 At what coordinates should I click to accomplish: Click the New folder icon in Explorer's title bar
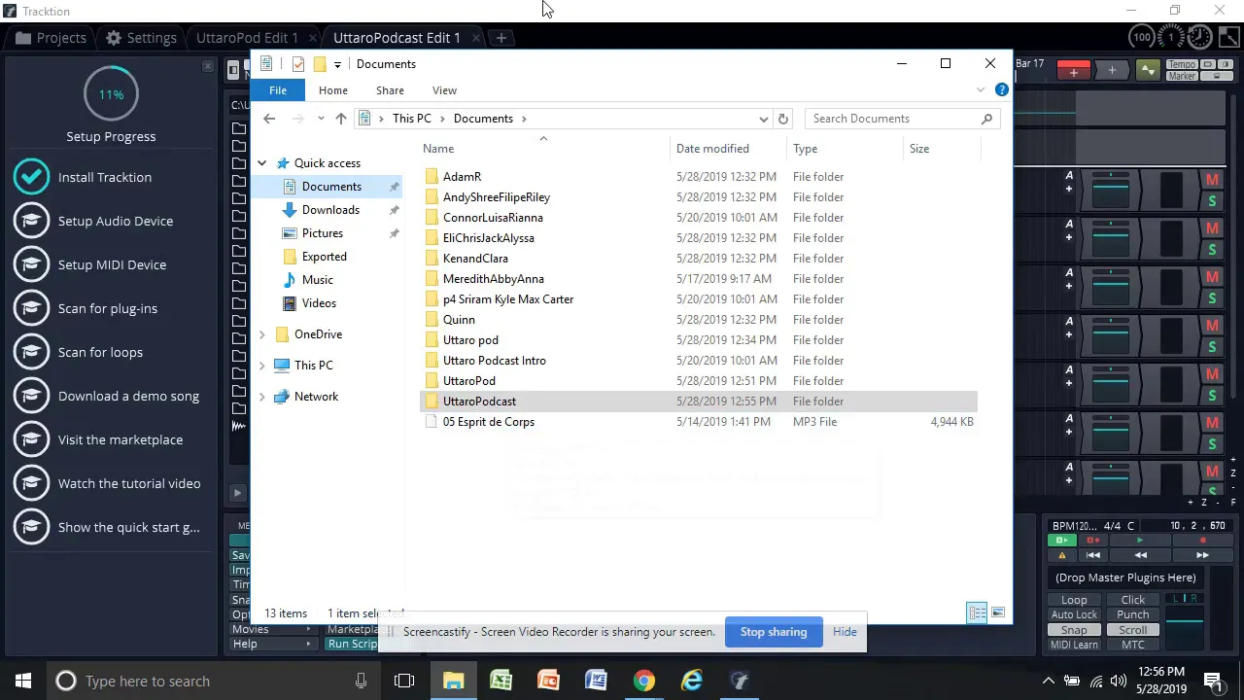(x=319, y=64)
